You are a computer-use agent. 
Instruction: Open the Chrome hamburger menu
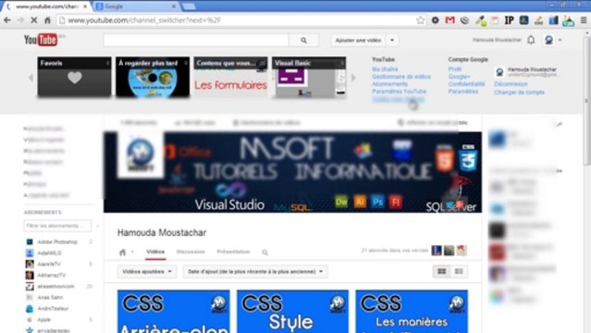[583, 20]
